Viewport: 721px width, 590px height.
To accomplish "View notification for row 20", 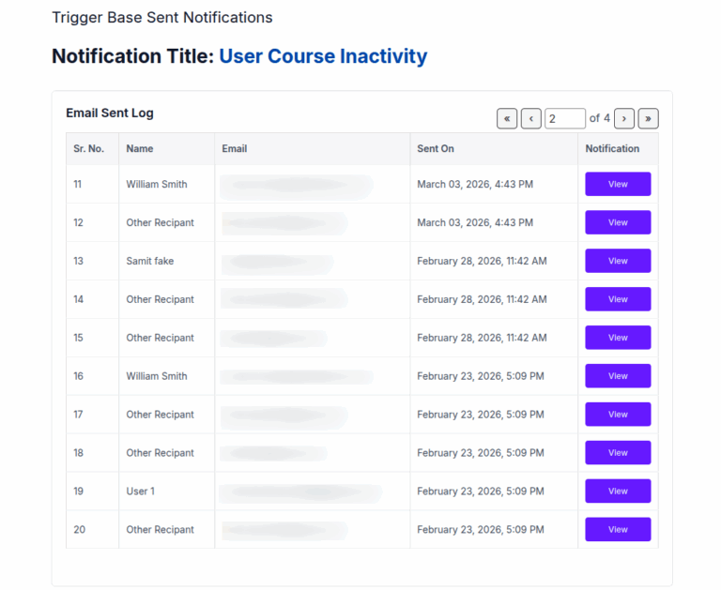I will [x=618, y=529].
